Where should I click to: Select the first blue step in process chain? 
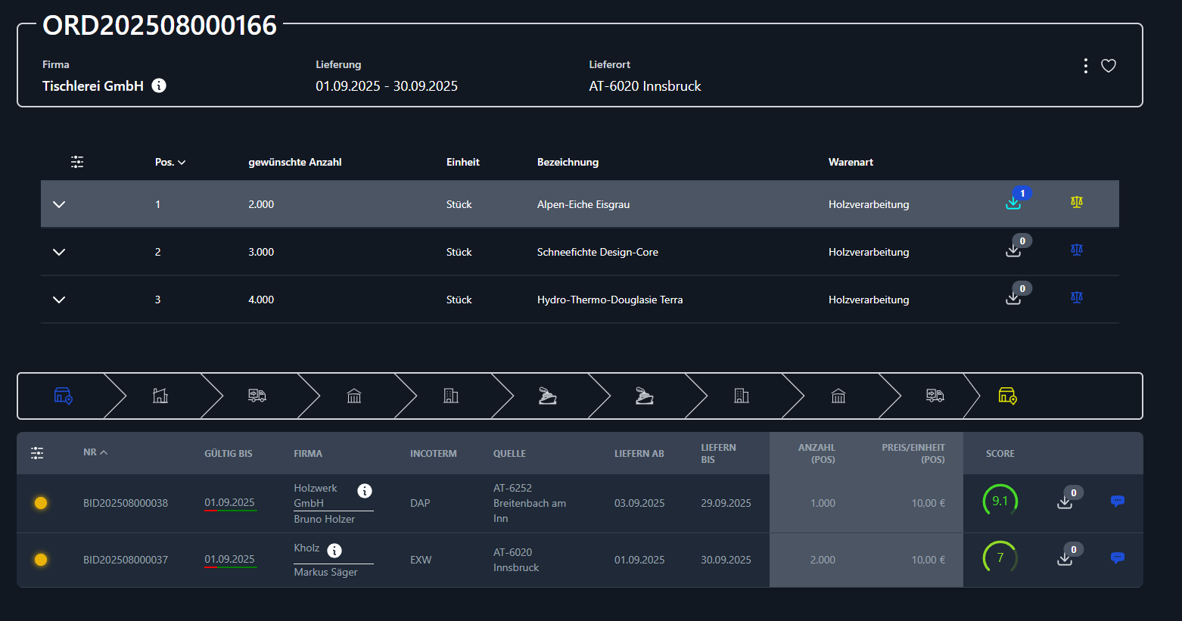pos(64,396)
